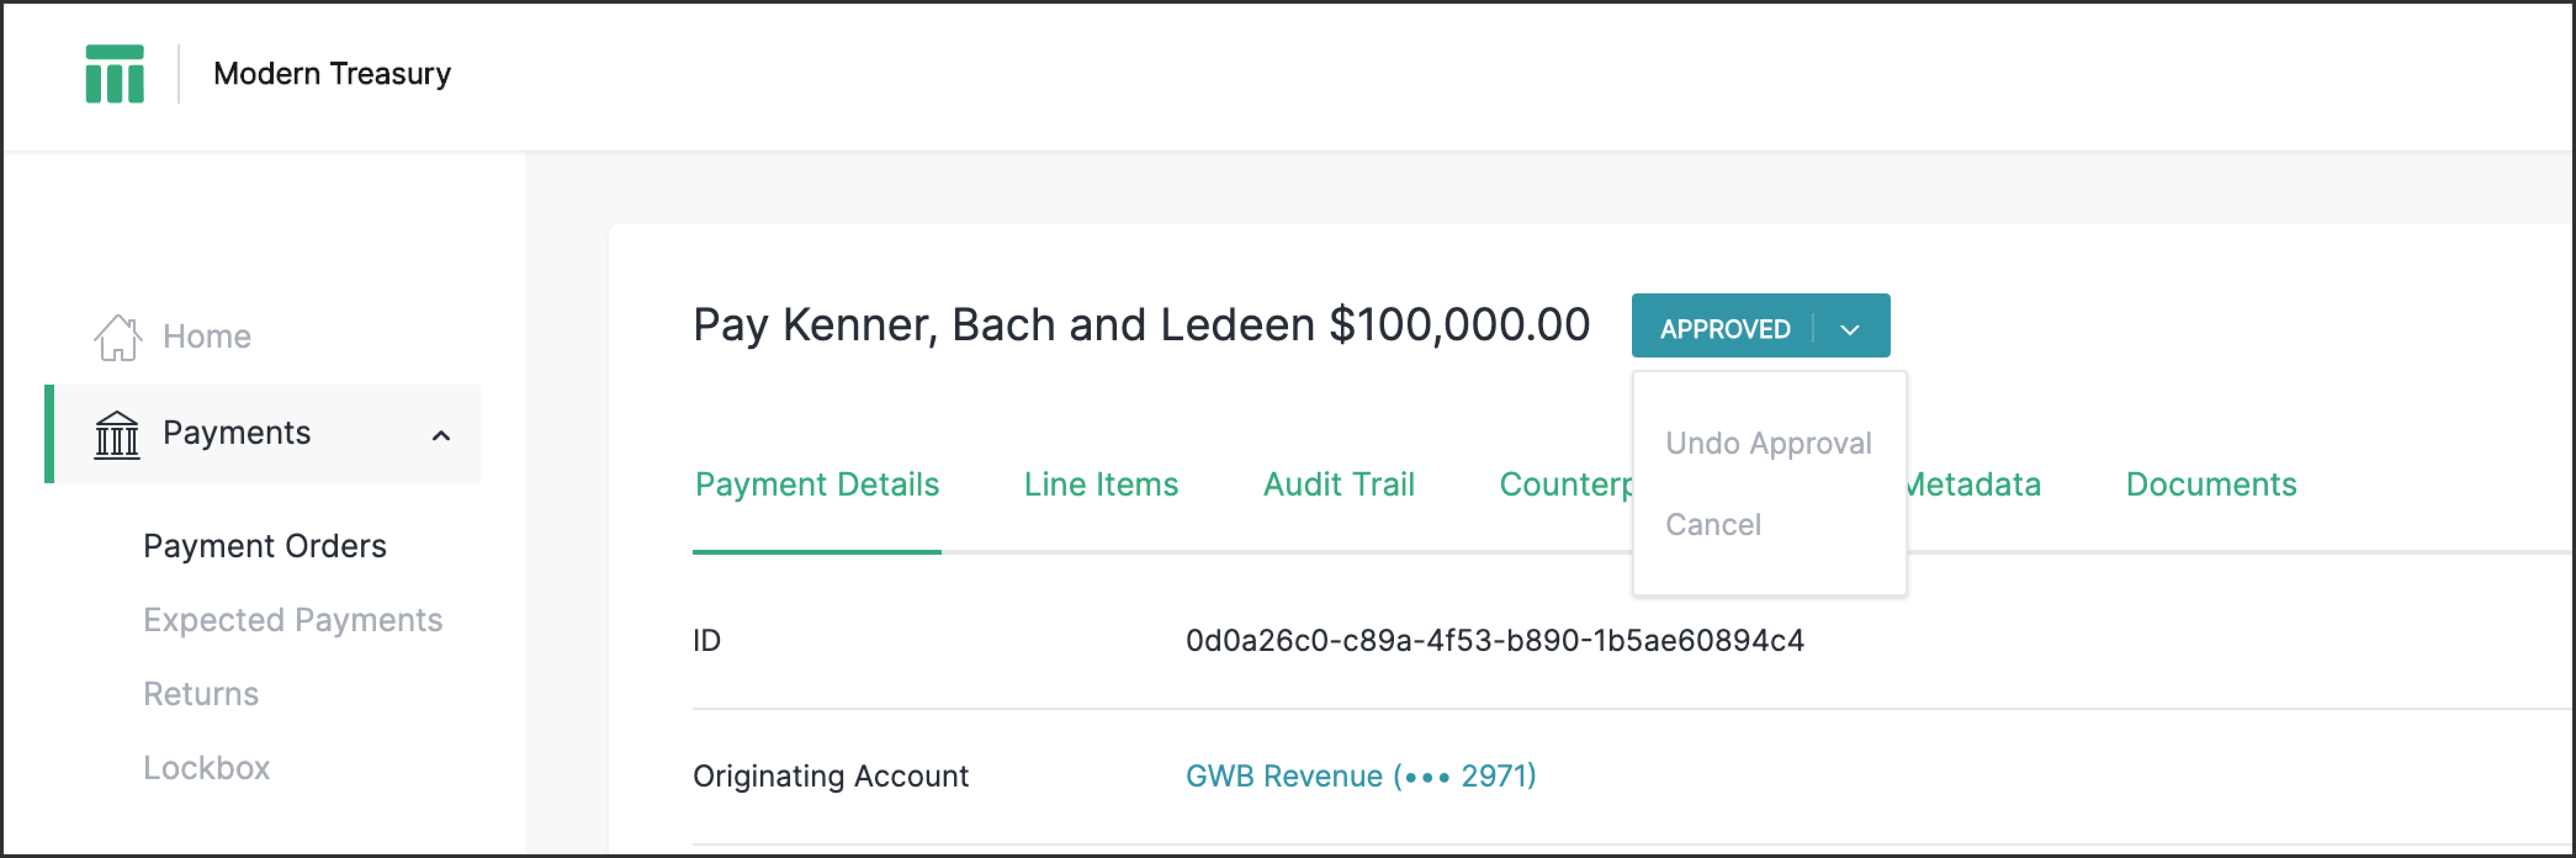The width and height of the screenshot is (2576, 858).
Task: Select Undo Approval from the dropdown menu
Action: (1767, 443)
